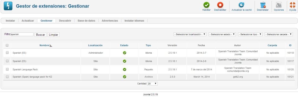Click the Desinstalar trash icon
The width and height of the screenshot is (298, 97).
click(263, 5)
